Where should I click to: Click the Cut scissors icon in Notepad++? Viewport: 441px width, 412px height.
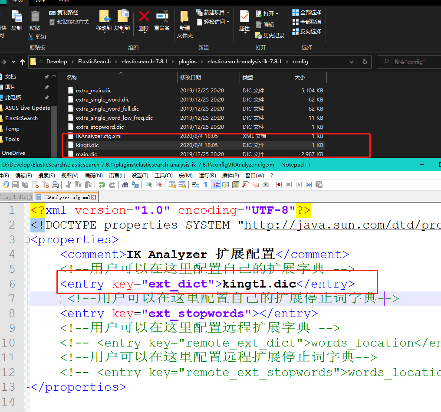coord(68,185)
